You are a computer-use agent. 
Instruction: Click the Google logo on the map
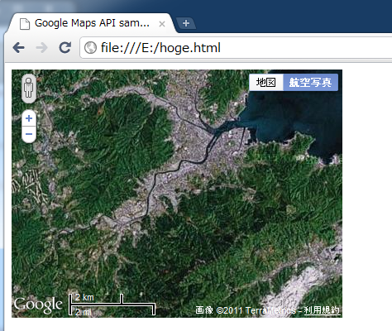[38, 305]
